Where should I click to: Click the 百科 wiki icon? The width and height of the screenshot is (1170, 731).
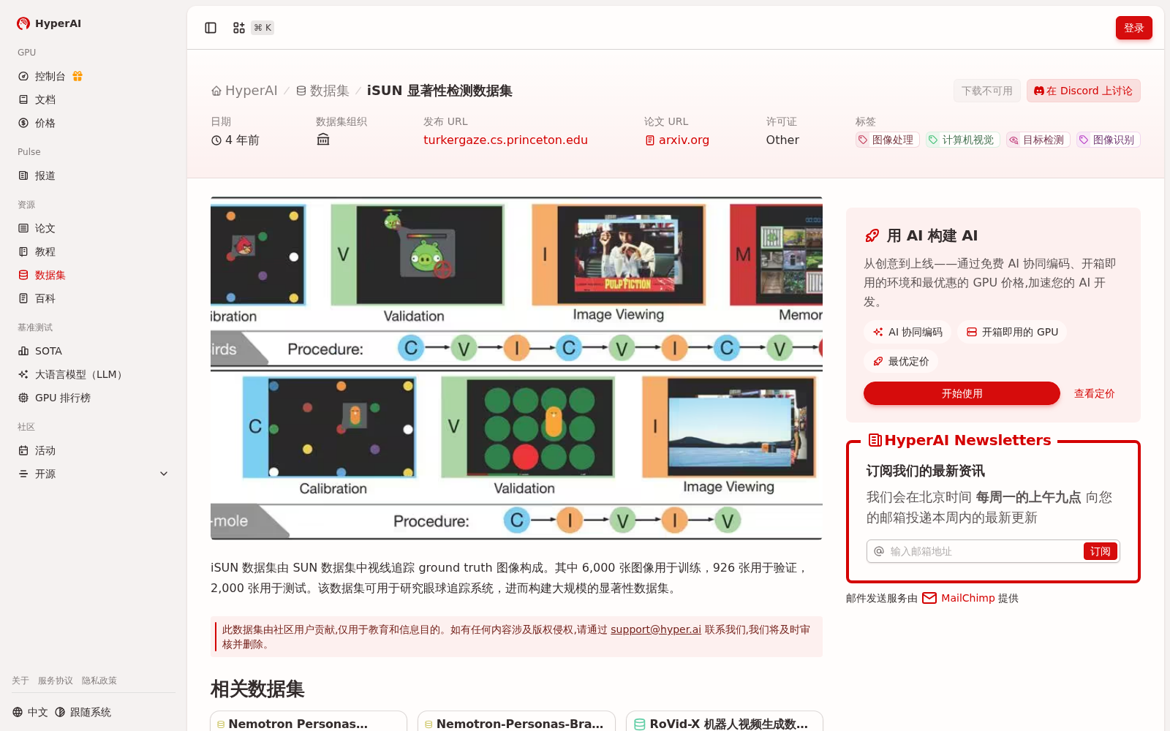pyautogui.click(x=23, y=298)
